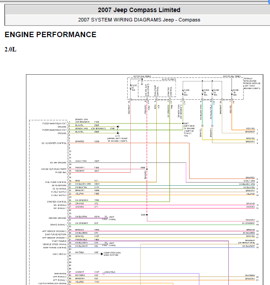The height and width of the screenshot is (285, 270).
Task: Click the 'START ENABLE' pin label
Action: pyautogui.click(x=59, y=241)
